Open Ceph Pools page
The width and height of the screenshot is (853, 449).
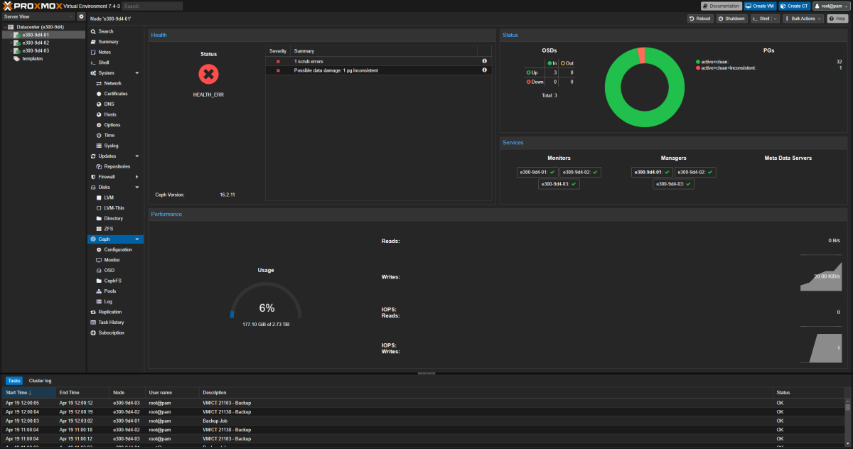115,291
